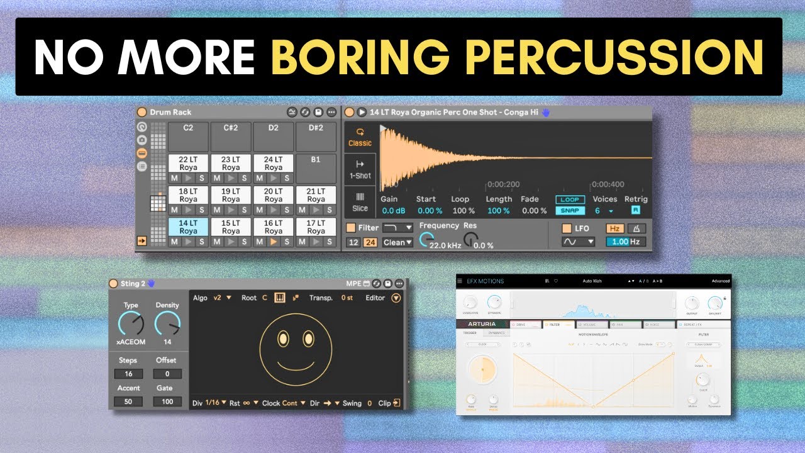Click the filter Res knob
The image size is (805, 453).
[470, 238]
